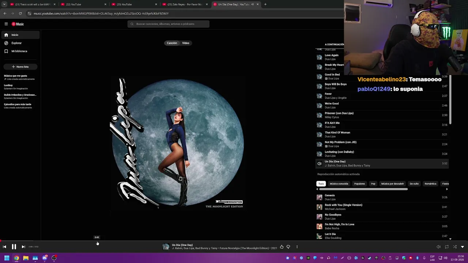This screenshot has width=468, height=263.
Task: Select the Pop filter chip
Action: pyautogui.click(x=373, y=184)
